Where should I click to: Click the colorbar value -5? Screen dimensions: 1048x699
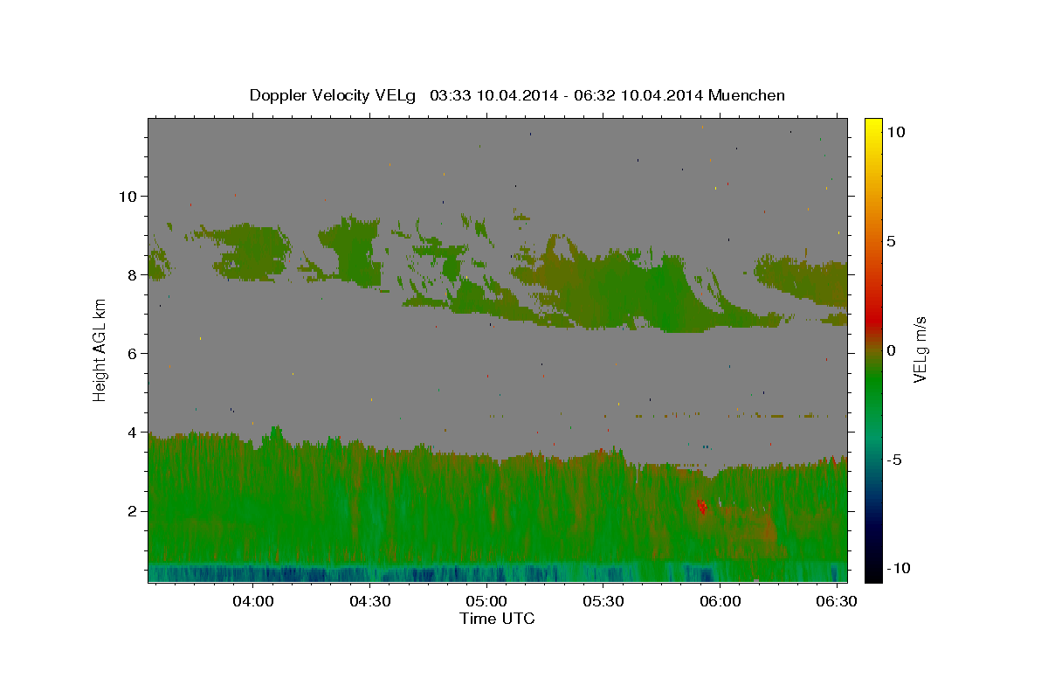point(894,460)
